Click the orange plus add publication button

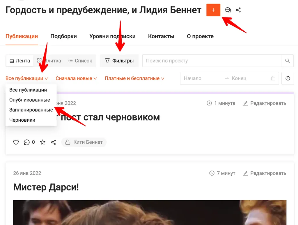click(213, 10)
